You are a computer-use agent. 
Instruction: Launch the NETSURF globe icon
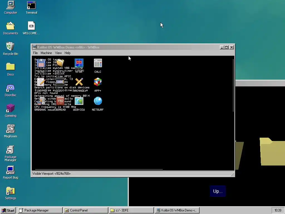click(x=98, y=101)
